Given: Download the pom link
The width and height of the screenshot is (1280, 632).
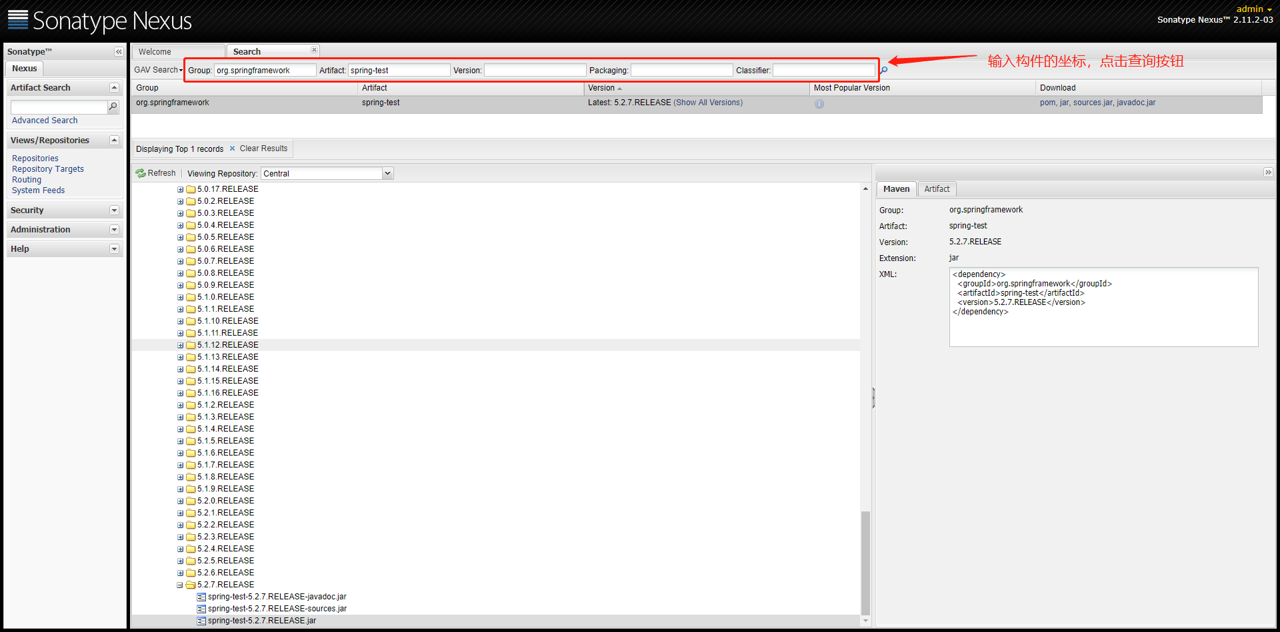Looking at the screenshot, I should click(1047, 103).
